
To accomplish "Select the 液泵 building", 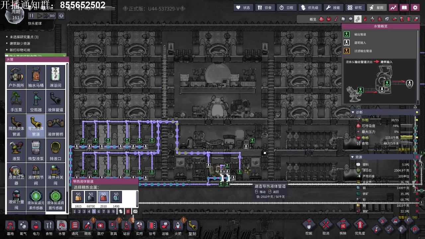I will (x=16, y=150).
